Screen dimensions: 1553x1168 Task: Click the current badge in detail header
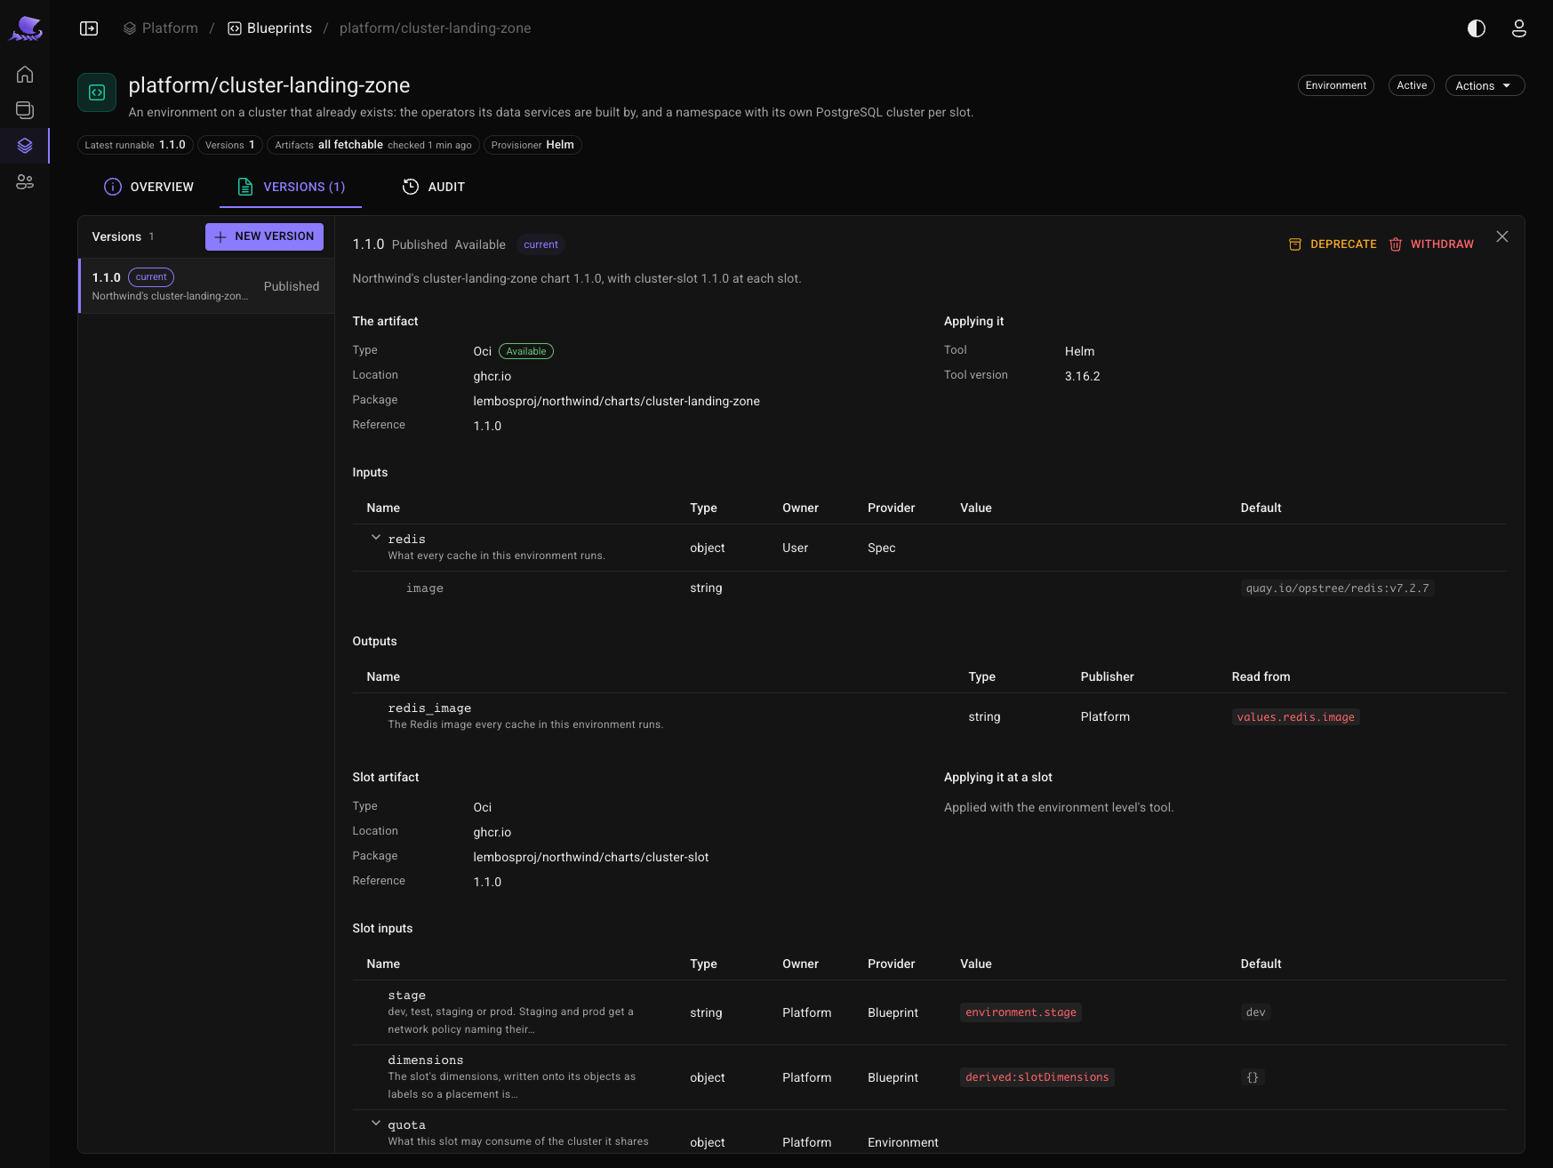540,244
